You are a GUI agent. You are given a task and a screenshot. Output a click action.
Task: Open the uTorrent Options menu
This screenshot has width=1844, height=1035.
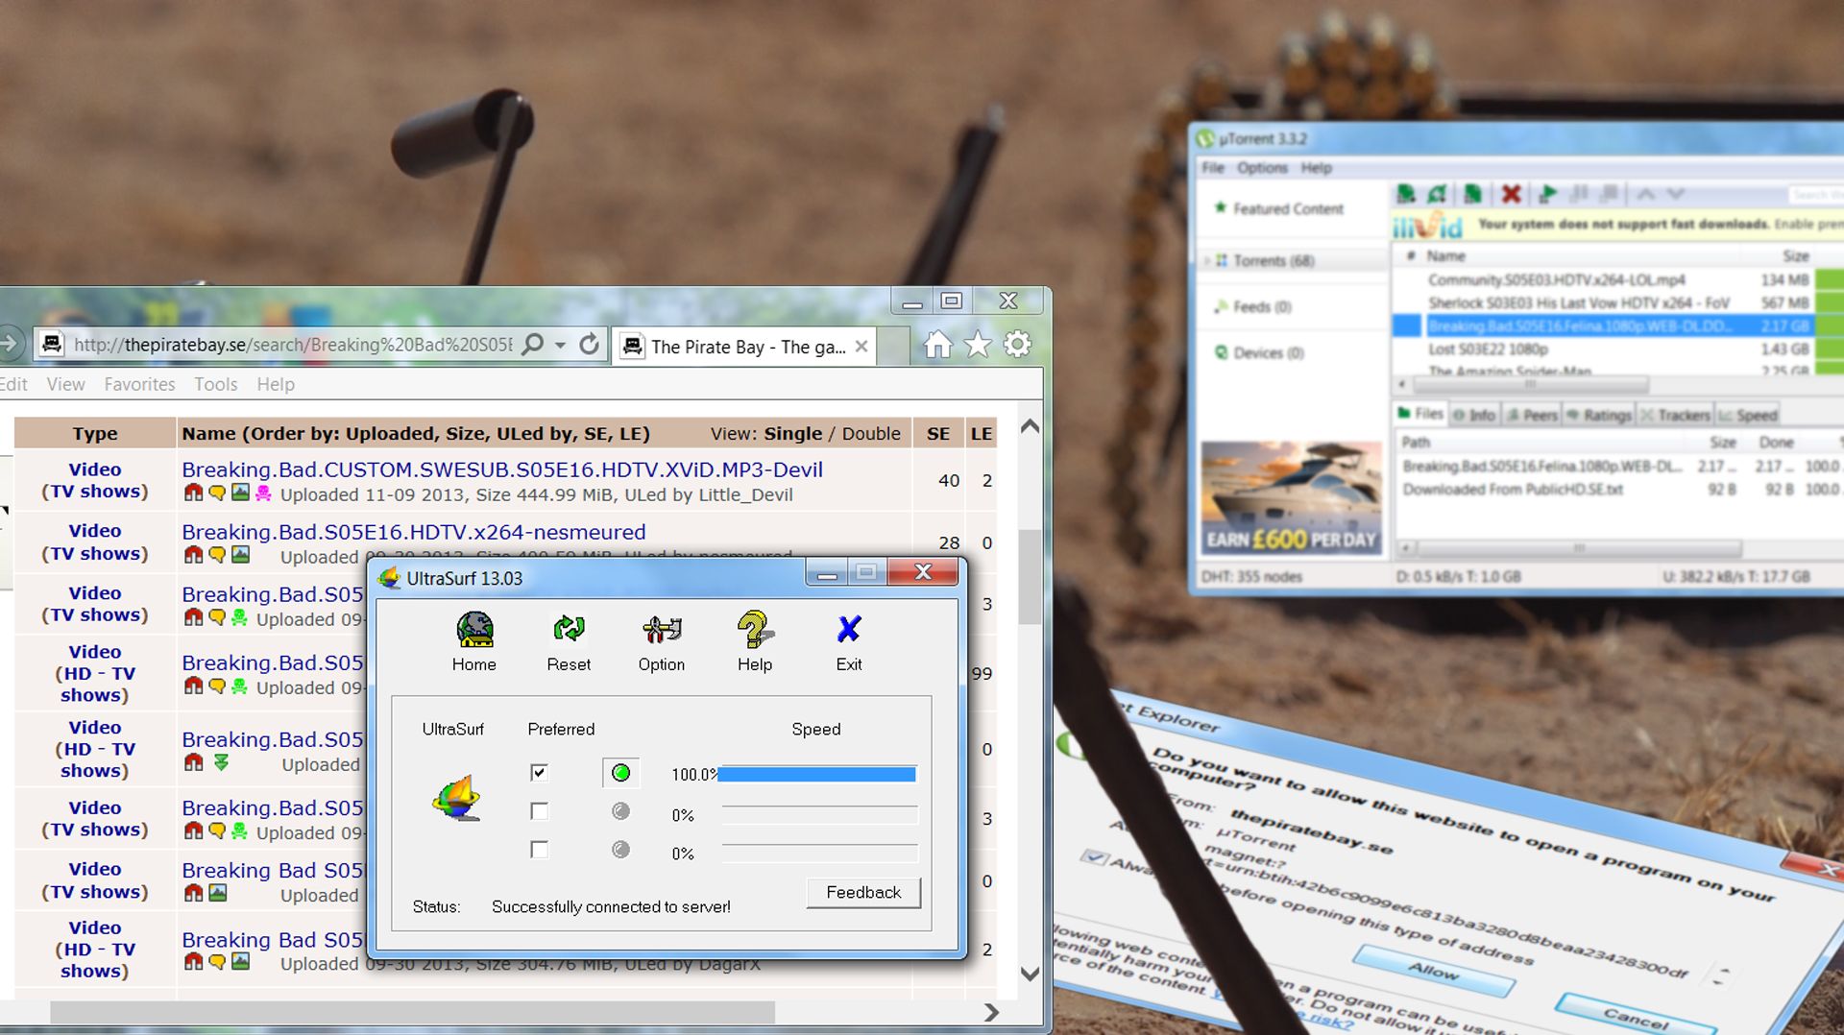1262,168
